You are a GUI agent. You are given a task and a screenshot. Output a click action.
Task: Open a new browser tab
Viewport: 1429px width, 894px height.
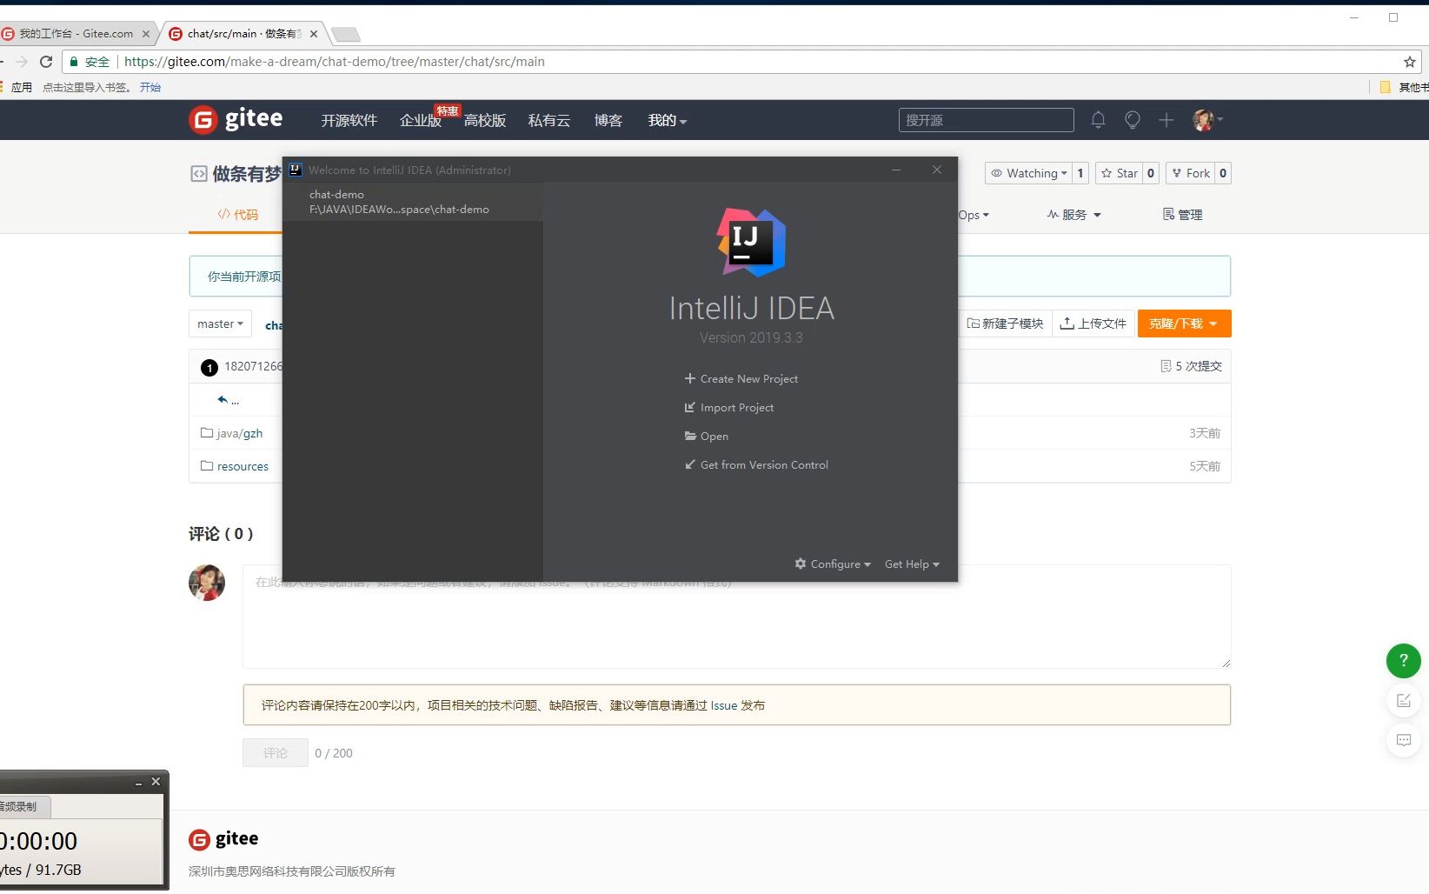[346, 35]
